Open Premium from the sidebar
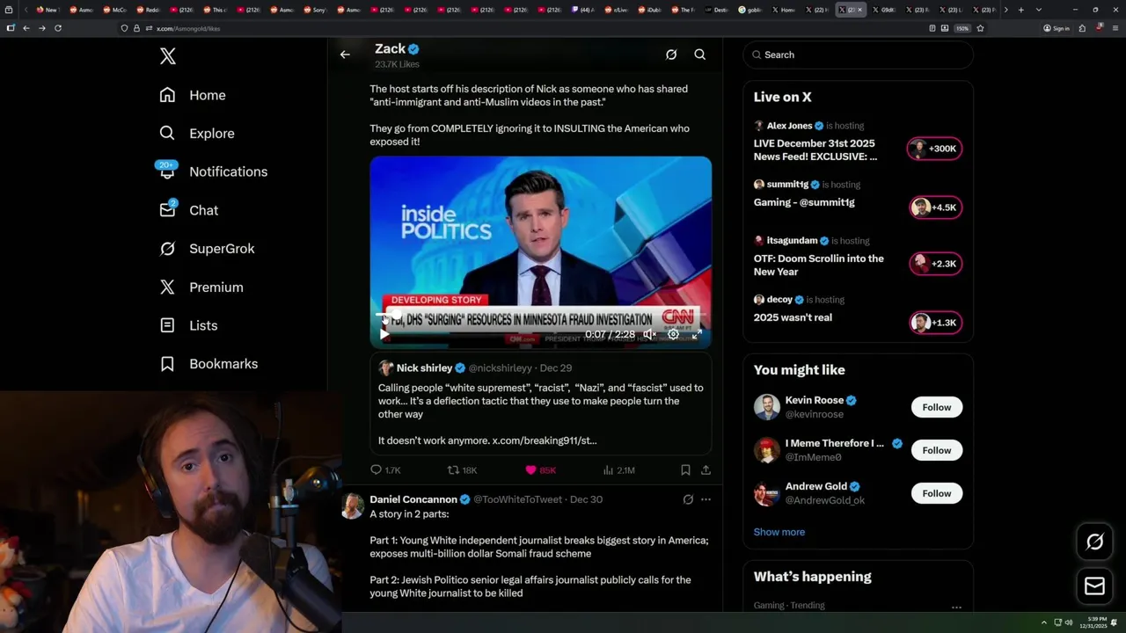The height and width of the screenshot is (633, 1126). (x=201, y=287)
